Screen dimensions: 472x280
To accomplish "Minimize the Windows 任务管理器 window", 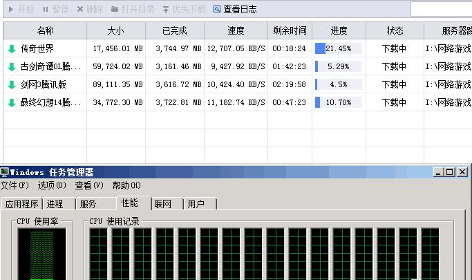I will pyautogui.click(x=438, y=172).
